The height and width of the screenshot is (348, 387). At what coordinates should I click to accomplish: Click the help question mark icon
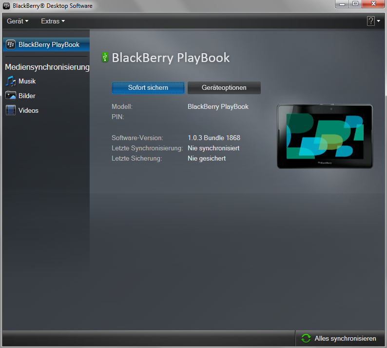click(371, 21)
